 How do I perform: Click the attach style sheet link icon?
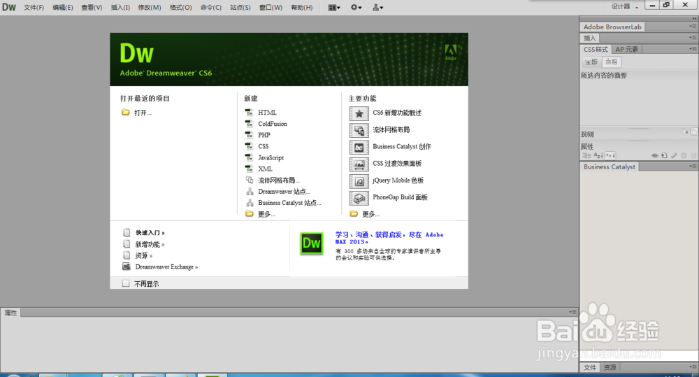click(x=654, y=155)
